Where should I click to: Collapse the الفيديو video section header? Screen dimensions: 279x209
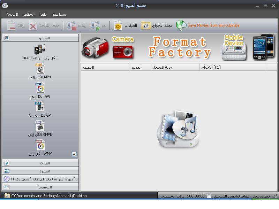coord(40,38)
